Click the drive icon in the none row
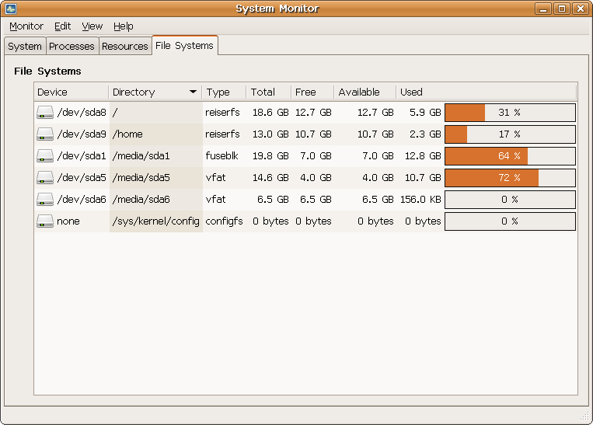The image size is (593, 425). 44,221
